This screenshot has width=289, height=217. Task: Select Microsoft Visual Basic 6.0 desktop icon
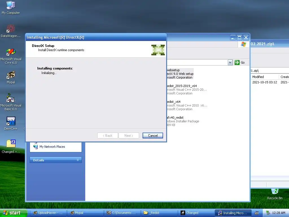pos(11,102)
